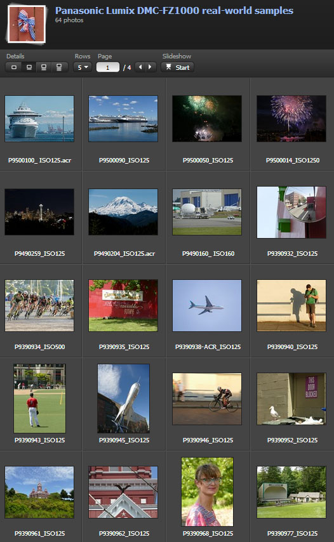Open the airplane photo P9390938-ACR_ISO125

click(207, 305)
